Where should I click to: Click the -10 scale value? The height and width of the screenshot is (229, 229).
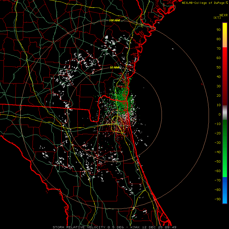click(218, 124)
